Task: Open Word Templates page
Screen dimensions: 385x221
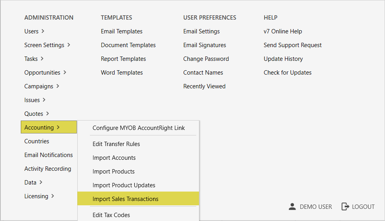Action: [122, 73]
